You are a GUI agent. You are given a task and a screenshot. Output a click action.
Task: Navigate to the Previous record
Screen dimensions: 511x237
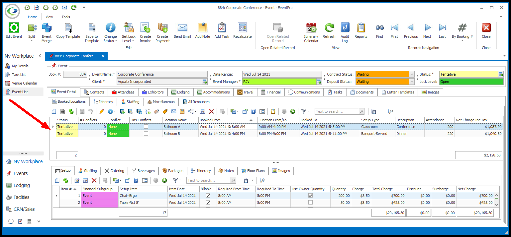[x=411, y=28]
